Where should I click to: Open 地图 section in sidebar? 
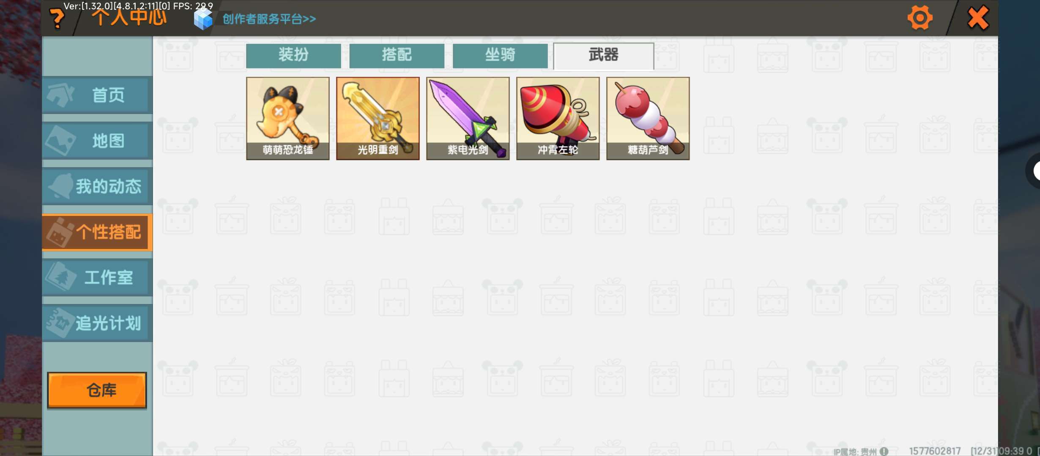pos(97,141)
